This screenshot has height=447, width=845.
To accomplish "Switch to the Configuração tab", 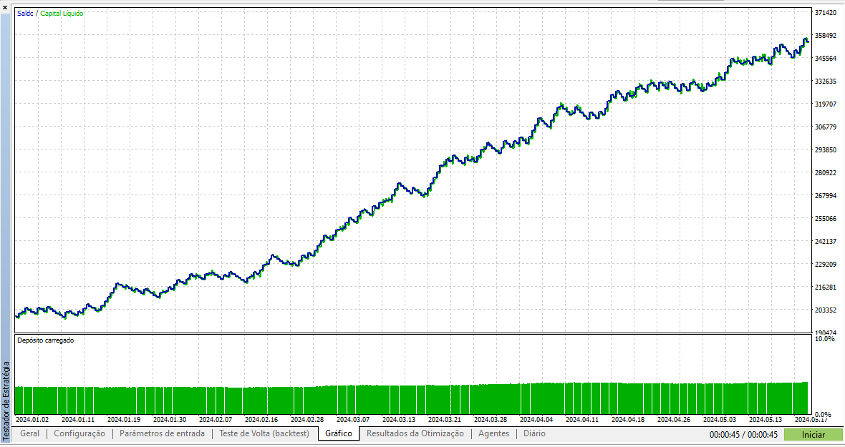I will click(x=79, y=433).
